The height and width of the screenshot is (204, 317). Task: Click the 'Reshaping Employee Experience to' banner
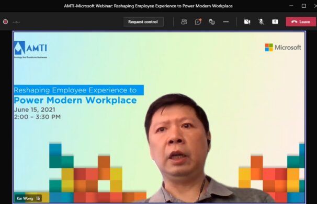[x=78, y=90]
